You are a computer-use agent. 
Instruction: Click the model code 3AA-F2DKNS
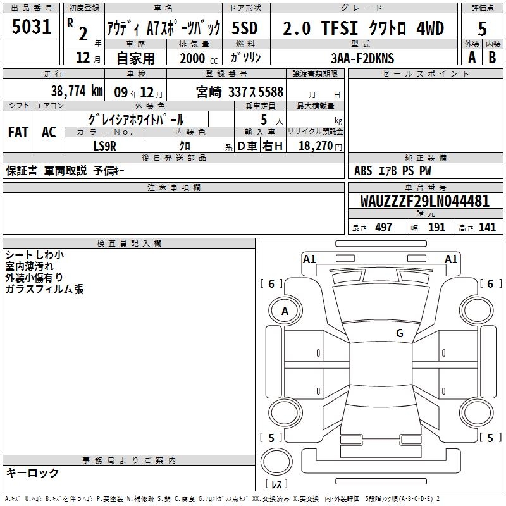(362, 58)
